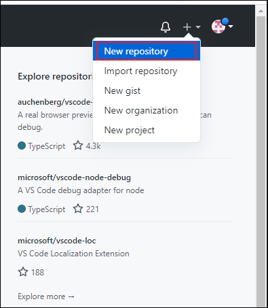
Task: Select New repository menu entry
Action: pyautogui.click(x=147, y=51)
